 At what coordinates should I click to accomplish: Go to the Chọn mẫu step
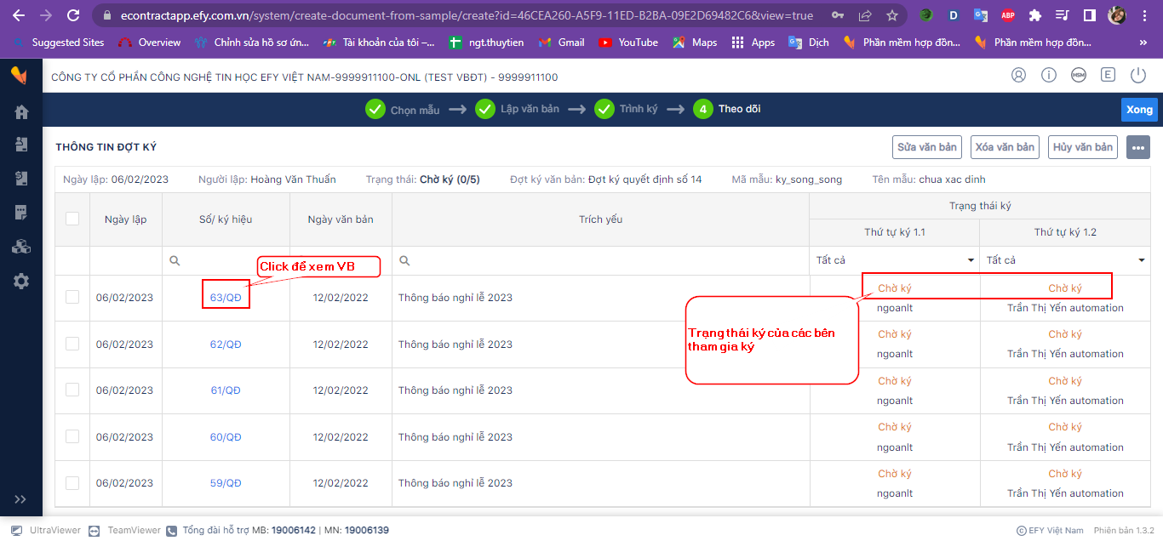[x=402, y=110]
